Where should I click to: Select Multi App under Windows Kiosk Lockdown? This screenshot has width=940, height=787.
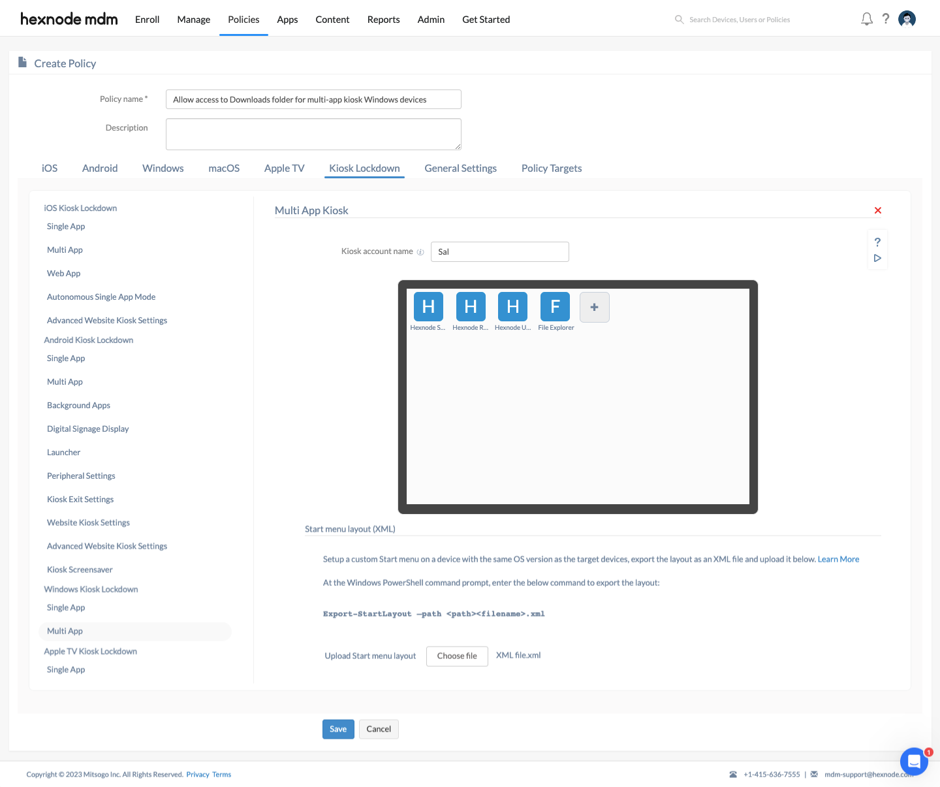135,631
